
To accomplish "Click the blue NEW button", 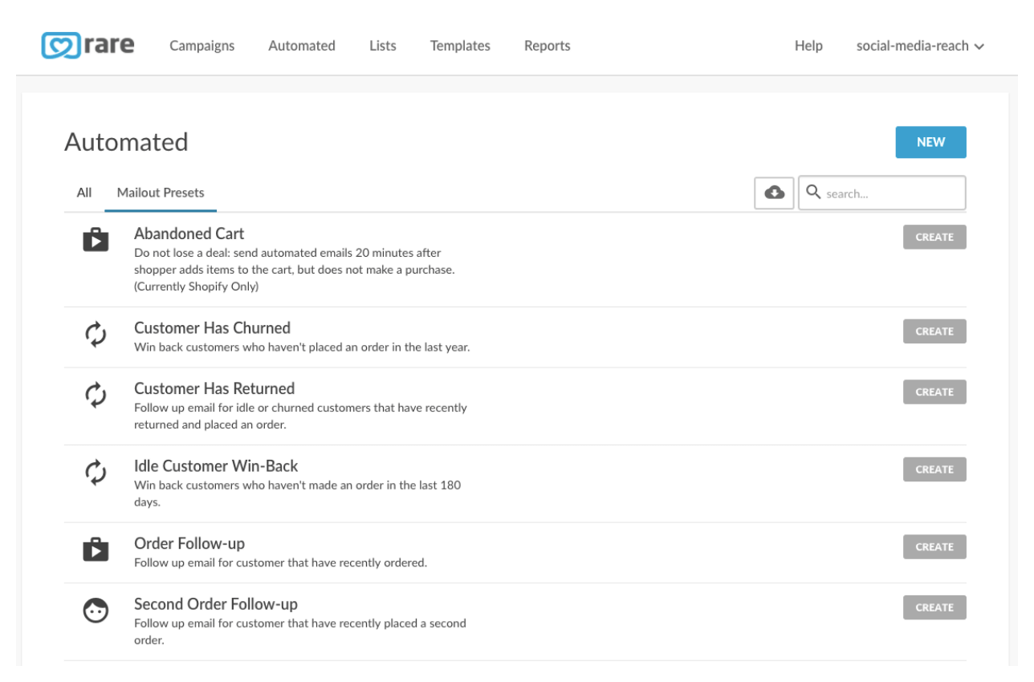I will (x=930, y=142).
